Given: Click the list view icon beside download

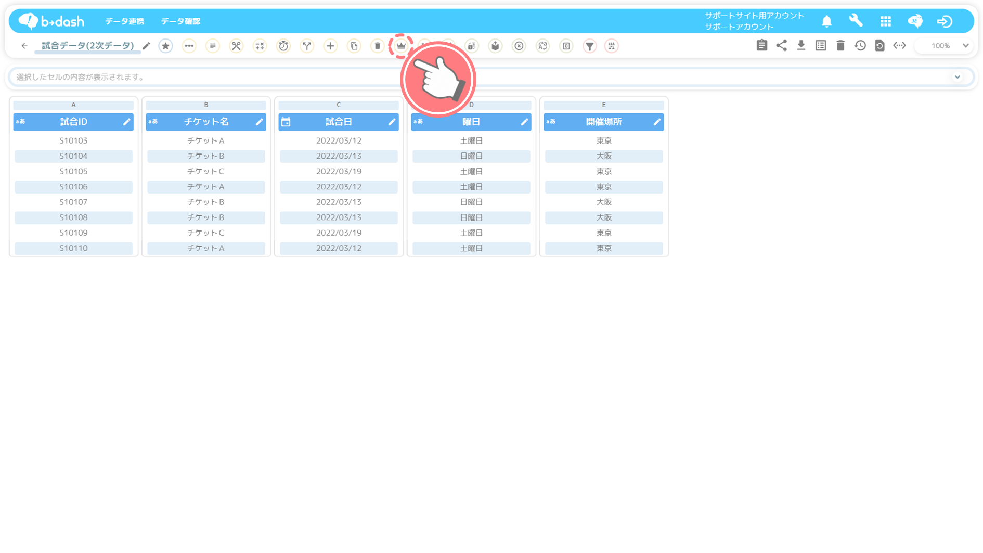Looking at the screenshot, I should point(821,45).
